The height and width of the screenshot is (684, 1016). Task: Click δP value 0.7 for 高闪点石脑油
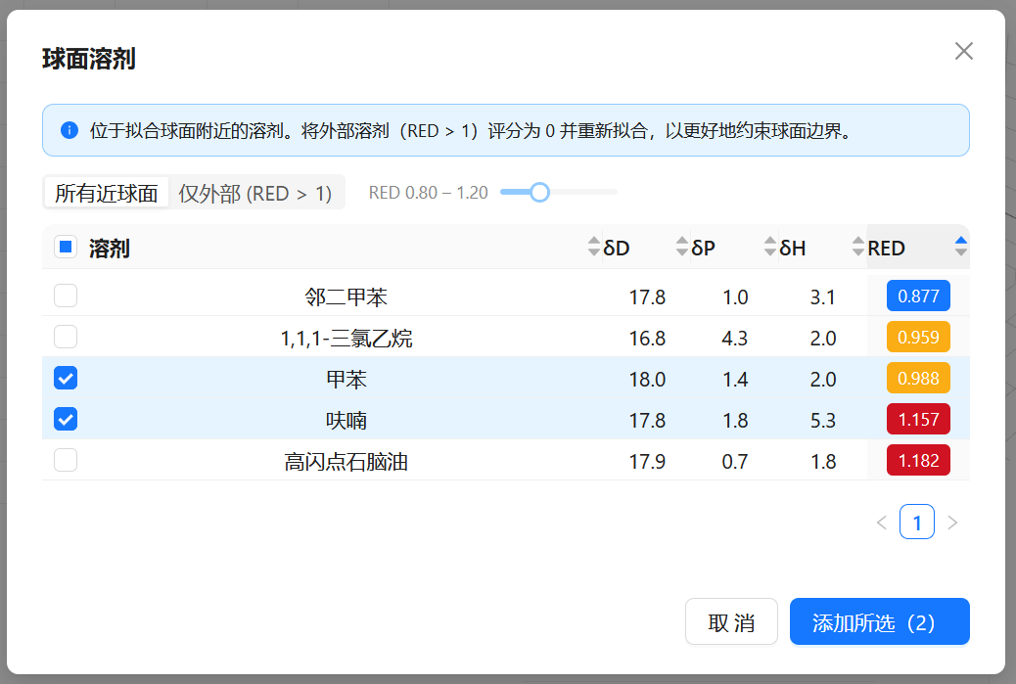tap(735, 462)
